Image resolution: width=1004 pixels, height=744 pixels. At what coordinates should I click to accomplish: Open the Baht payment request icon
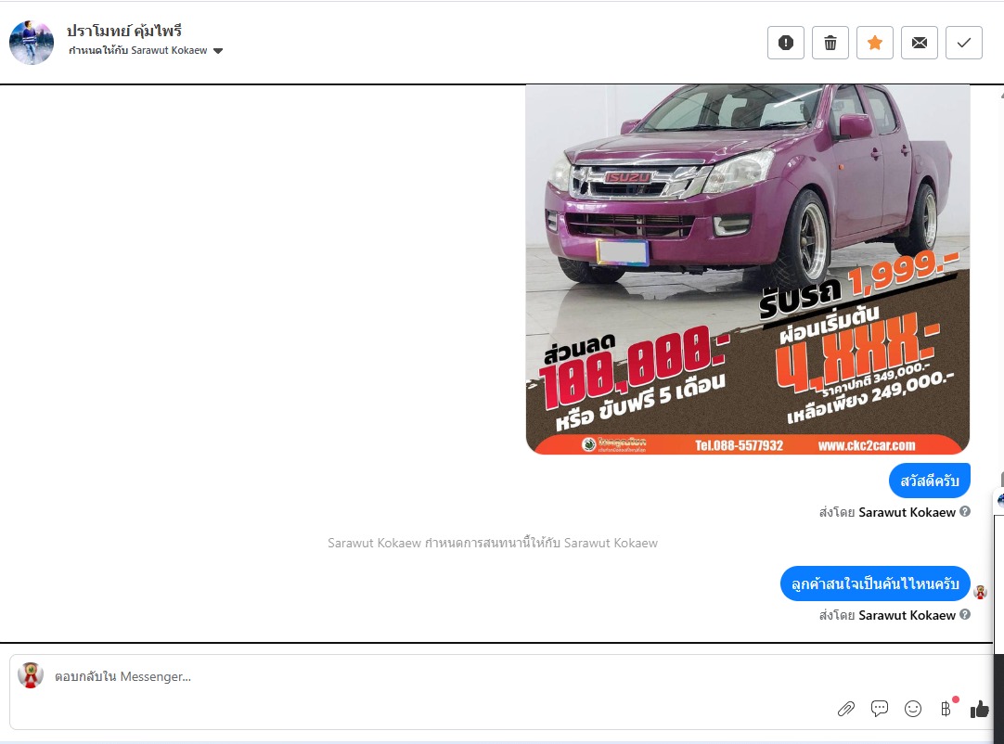pos(946,709)
